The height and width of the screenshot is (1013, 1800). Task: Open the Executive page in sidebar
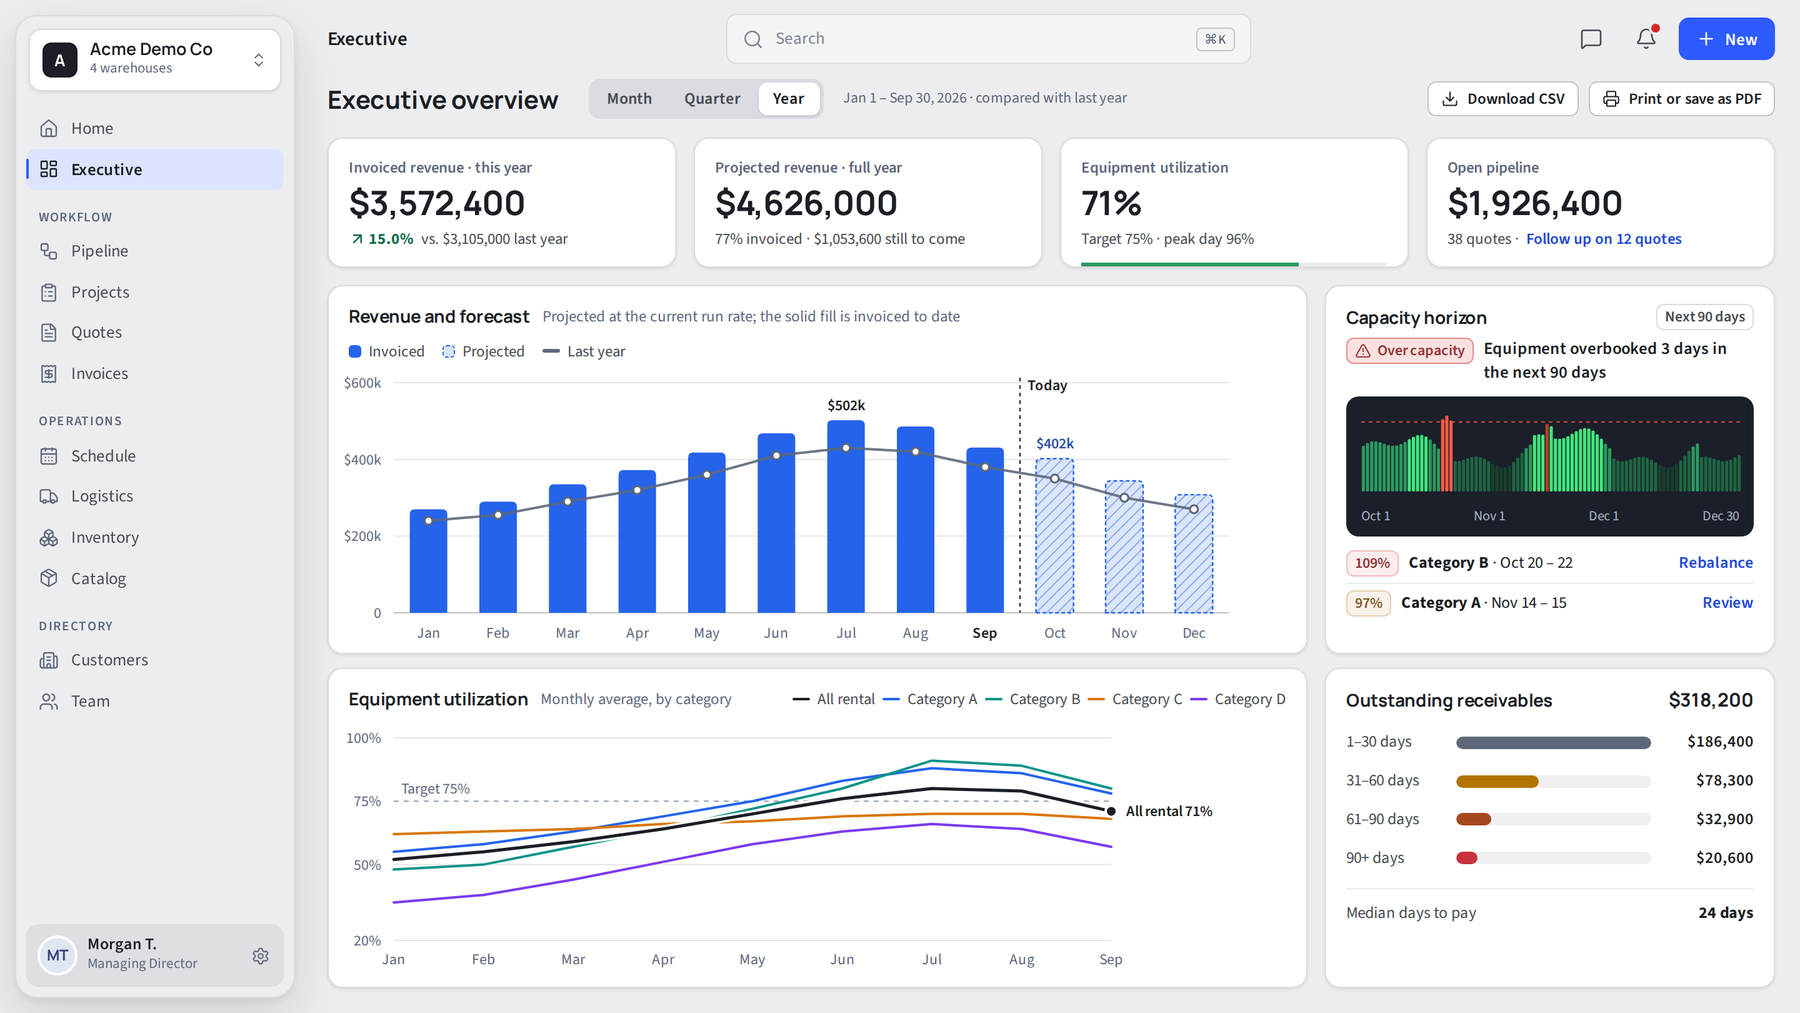point(155,169)
